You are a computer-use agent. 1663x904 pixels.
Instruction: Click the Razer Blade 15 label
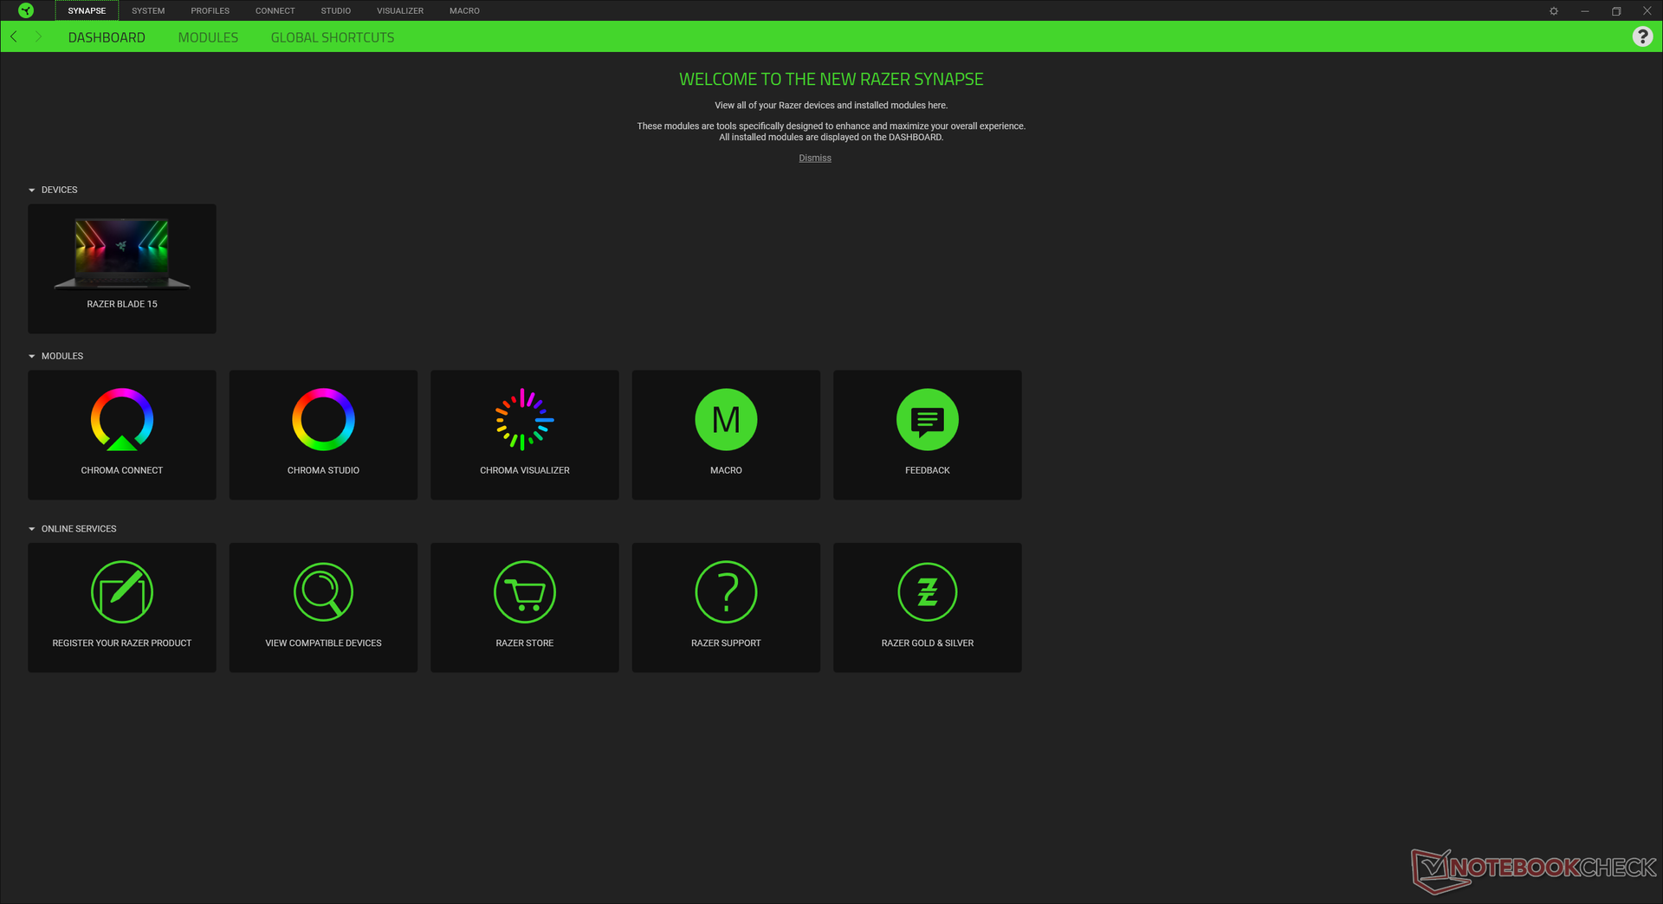pos(122,304)
